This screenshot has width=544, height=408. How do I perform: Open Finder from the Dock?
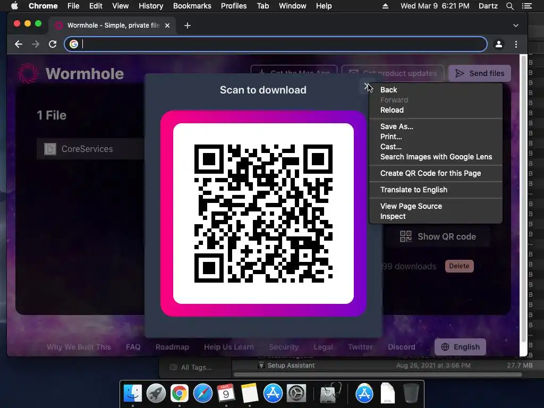pos(133,394)
